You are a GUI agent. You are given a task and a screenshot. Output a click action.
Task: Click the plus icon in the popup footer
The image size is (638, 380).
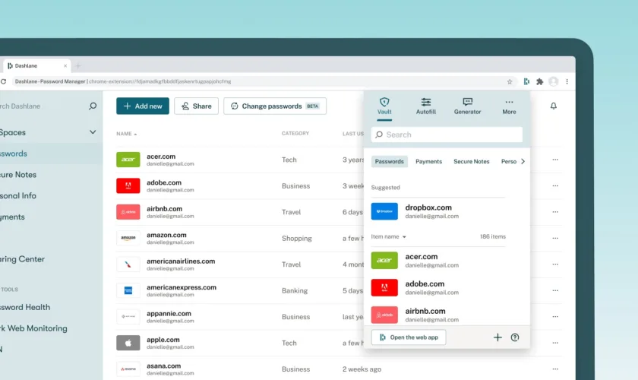pyautogui.click(x=497, y=337)
